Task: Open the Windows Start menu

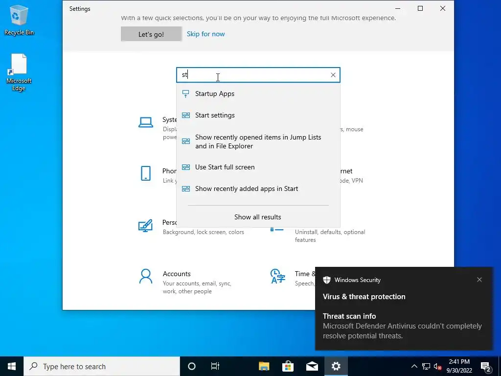Action: tap(12, 366)
